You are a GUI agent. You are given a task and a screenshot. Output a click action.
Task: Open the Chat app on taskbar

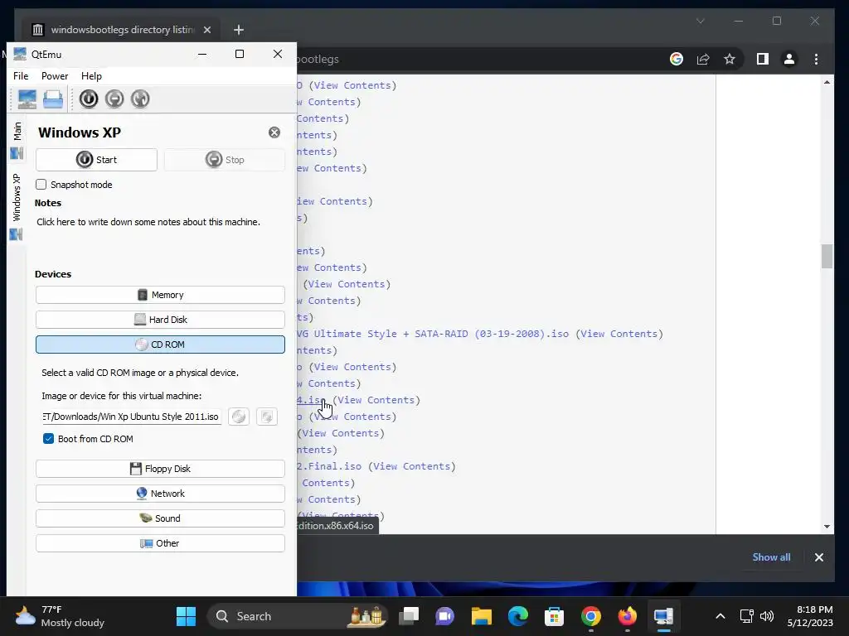(445, 616)
